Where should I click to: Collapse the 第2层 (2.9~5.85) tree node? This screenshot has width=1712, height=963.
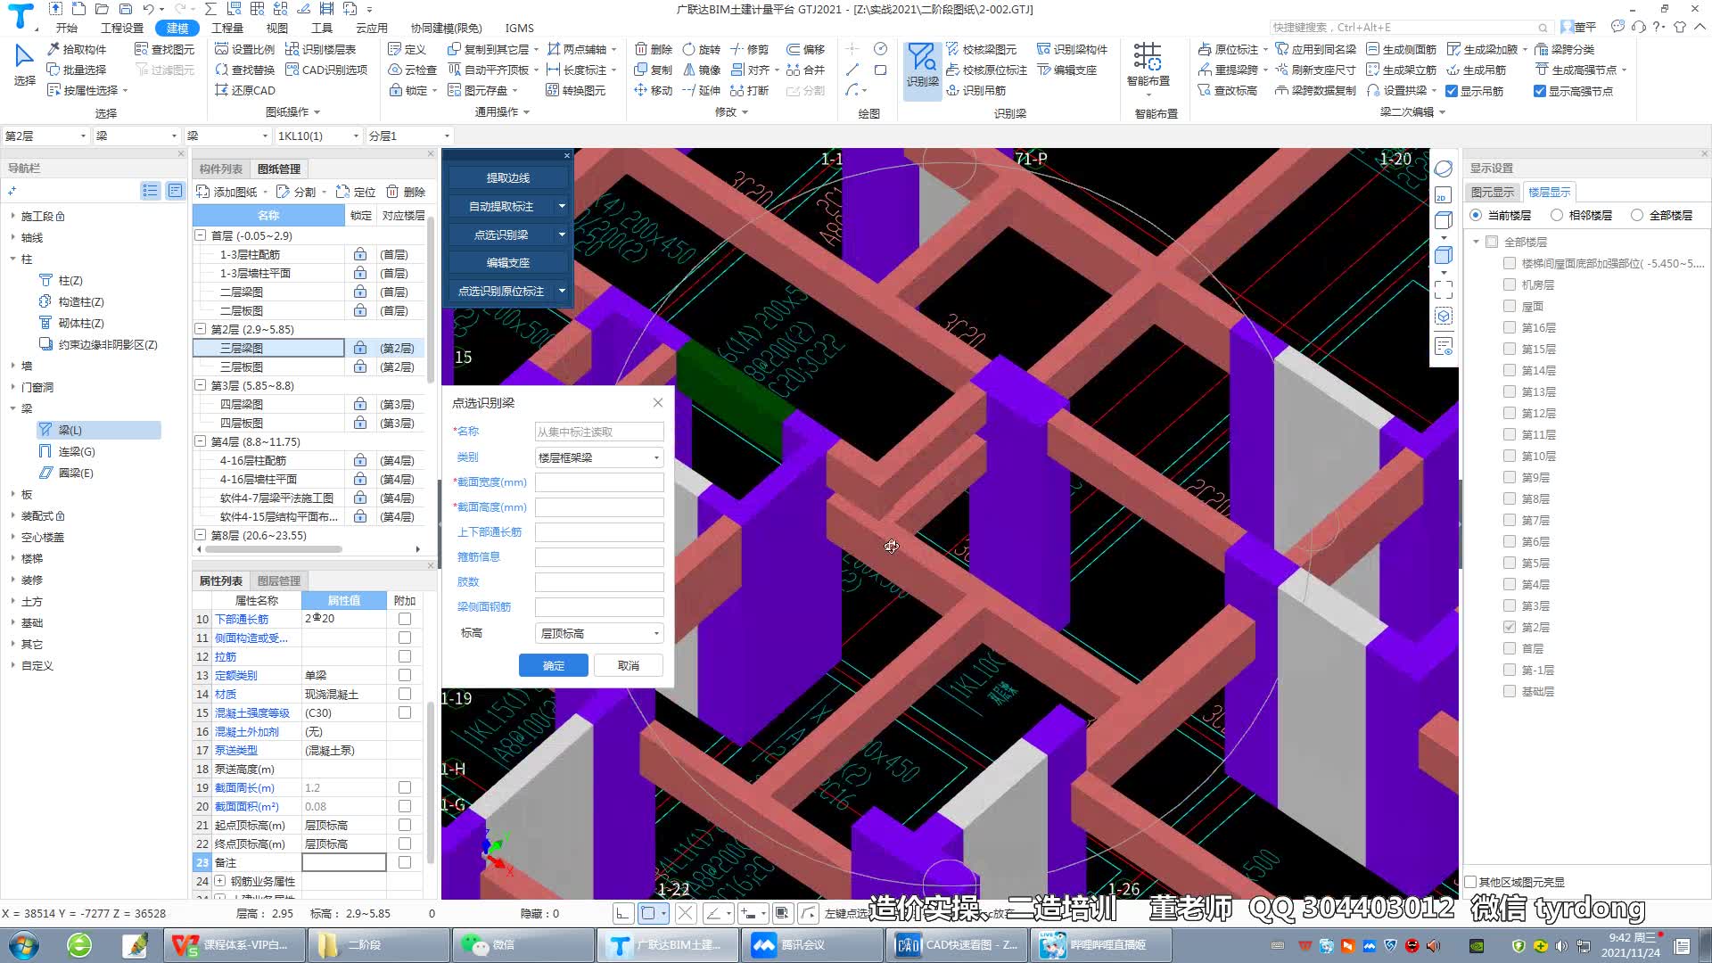[201, 329]
